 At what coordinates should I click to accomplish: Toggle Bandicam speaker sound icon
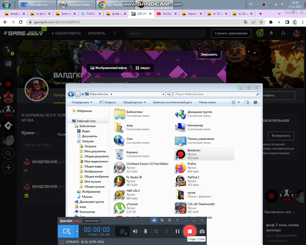coord(135,231)
